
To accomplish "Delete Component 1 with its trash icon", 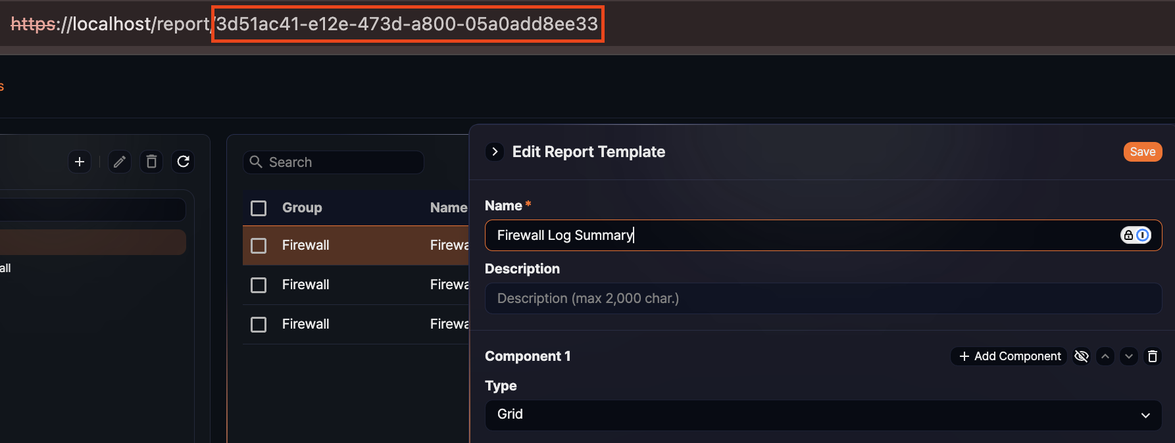I will (1153, 356).
